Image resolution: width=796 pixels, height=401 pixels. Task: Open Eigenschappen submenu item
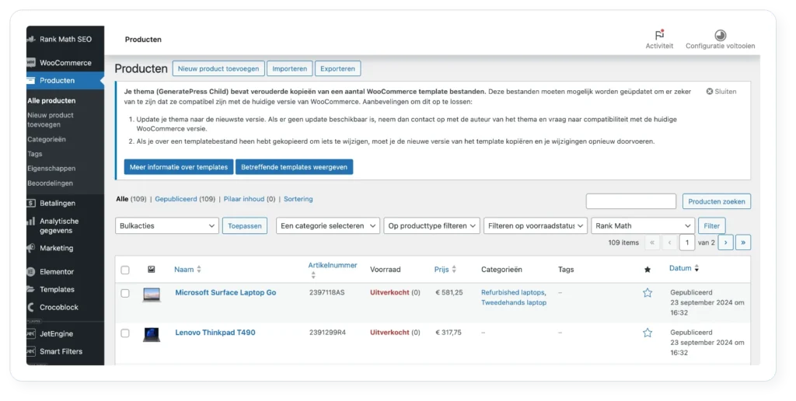[x=51, y=169]
